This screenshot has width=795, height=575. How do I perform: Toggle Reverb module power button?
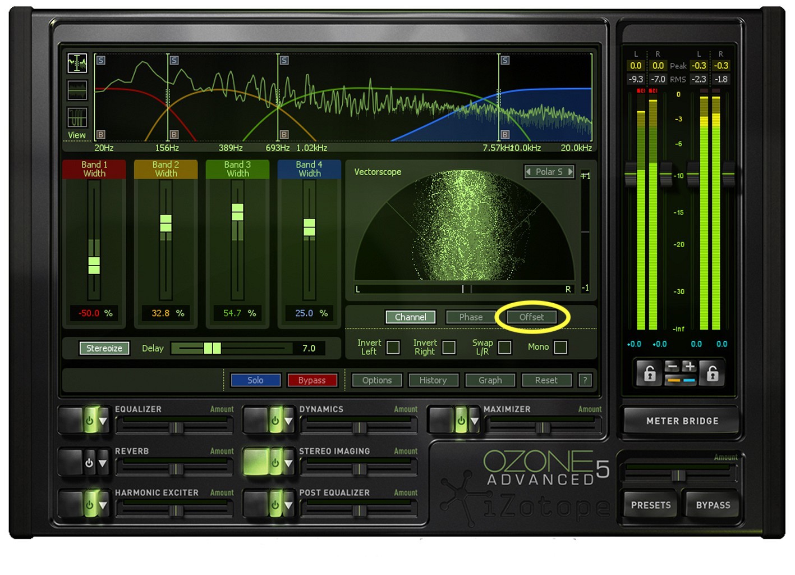[89, 463]
